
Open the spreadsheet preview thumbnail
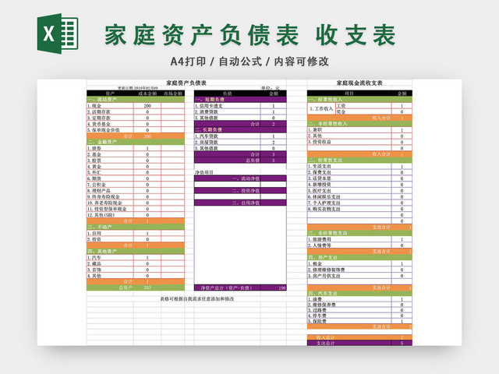pyautogui.click(x=249, y=212)
